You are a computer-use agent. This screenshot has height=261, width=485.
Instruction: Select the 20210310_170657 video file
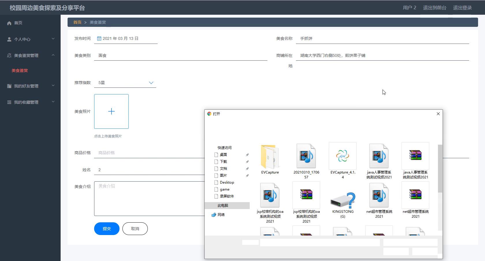[x=306, y=156]
